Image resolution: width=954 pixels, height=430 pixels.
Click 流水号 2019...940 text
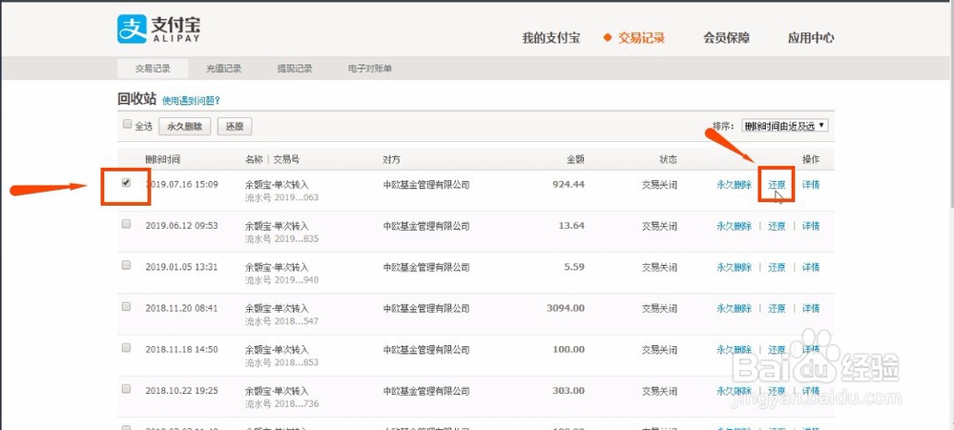pyautogui.click(x=281, y=280)
